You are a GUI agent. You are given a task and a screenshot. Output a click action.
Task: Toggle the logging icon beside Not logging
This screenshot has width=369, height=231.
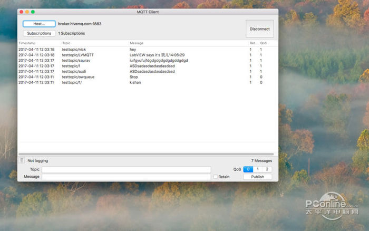click(x=22, y=160)
